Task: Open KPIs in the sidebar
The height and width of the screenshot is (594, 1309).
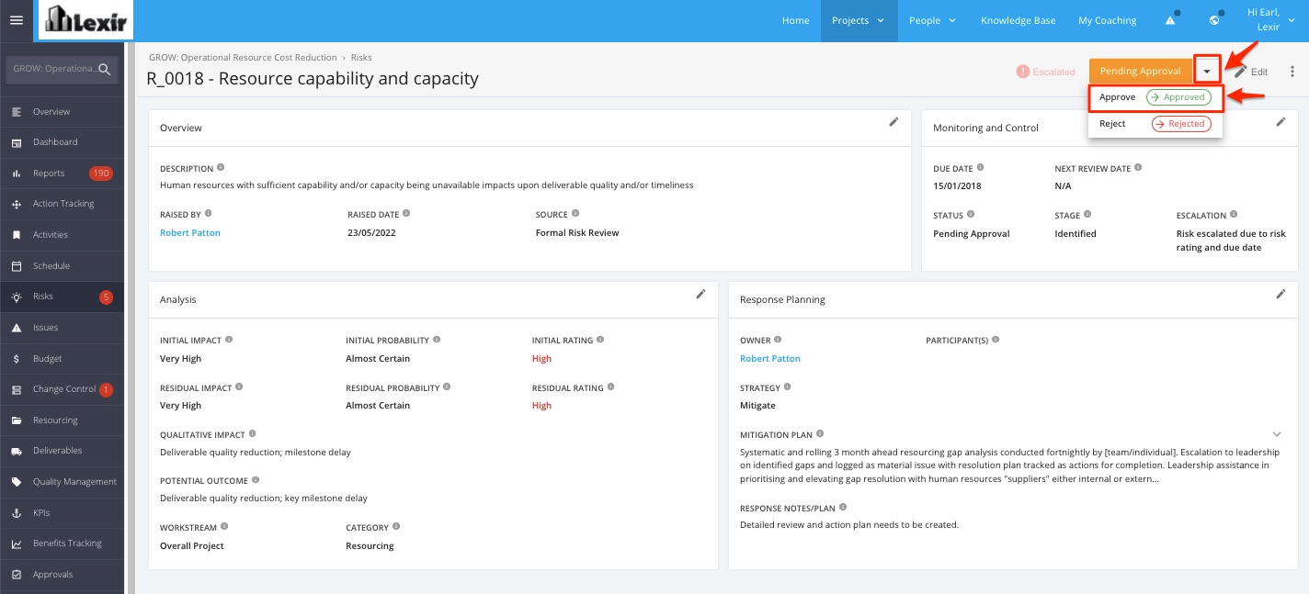Action: 62,513
